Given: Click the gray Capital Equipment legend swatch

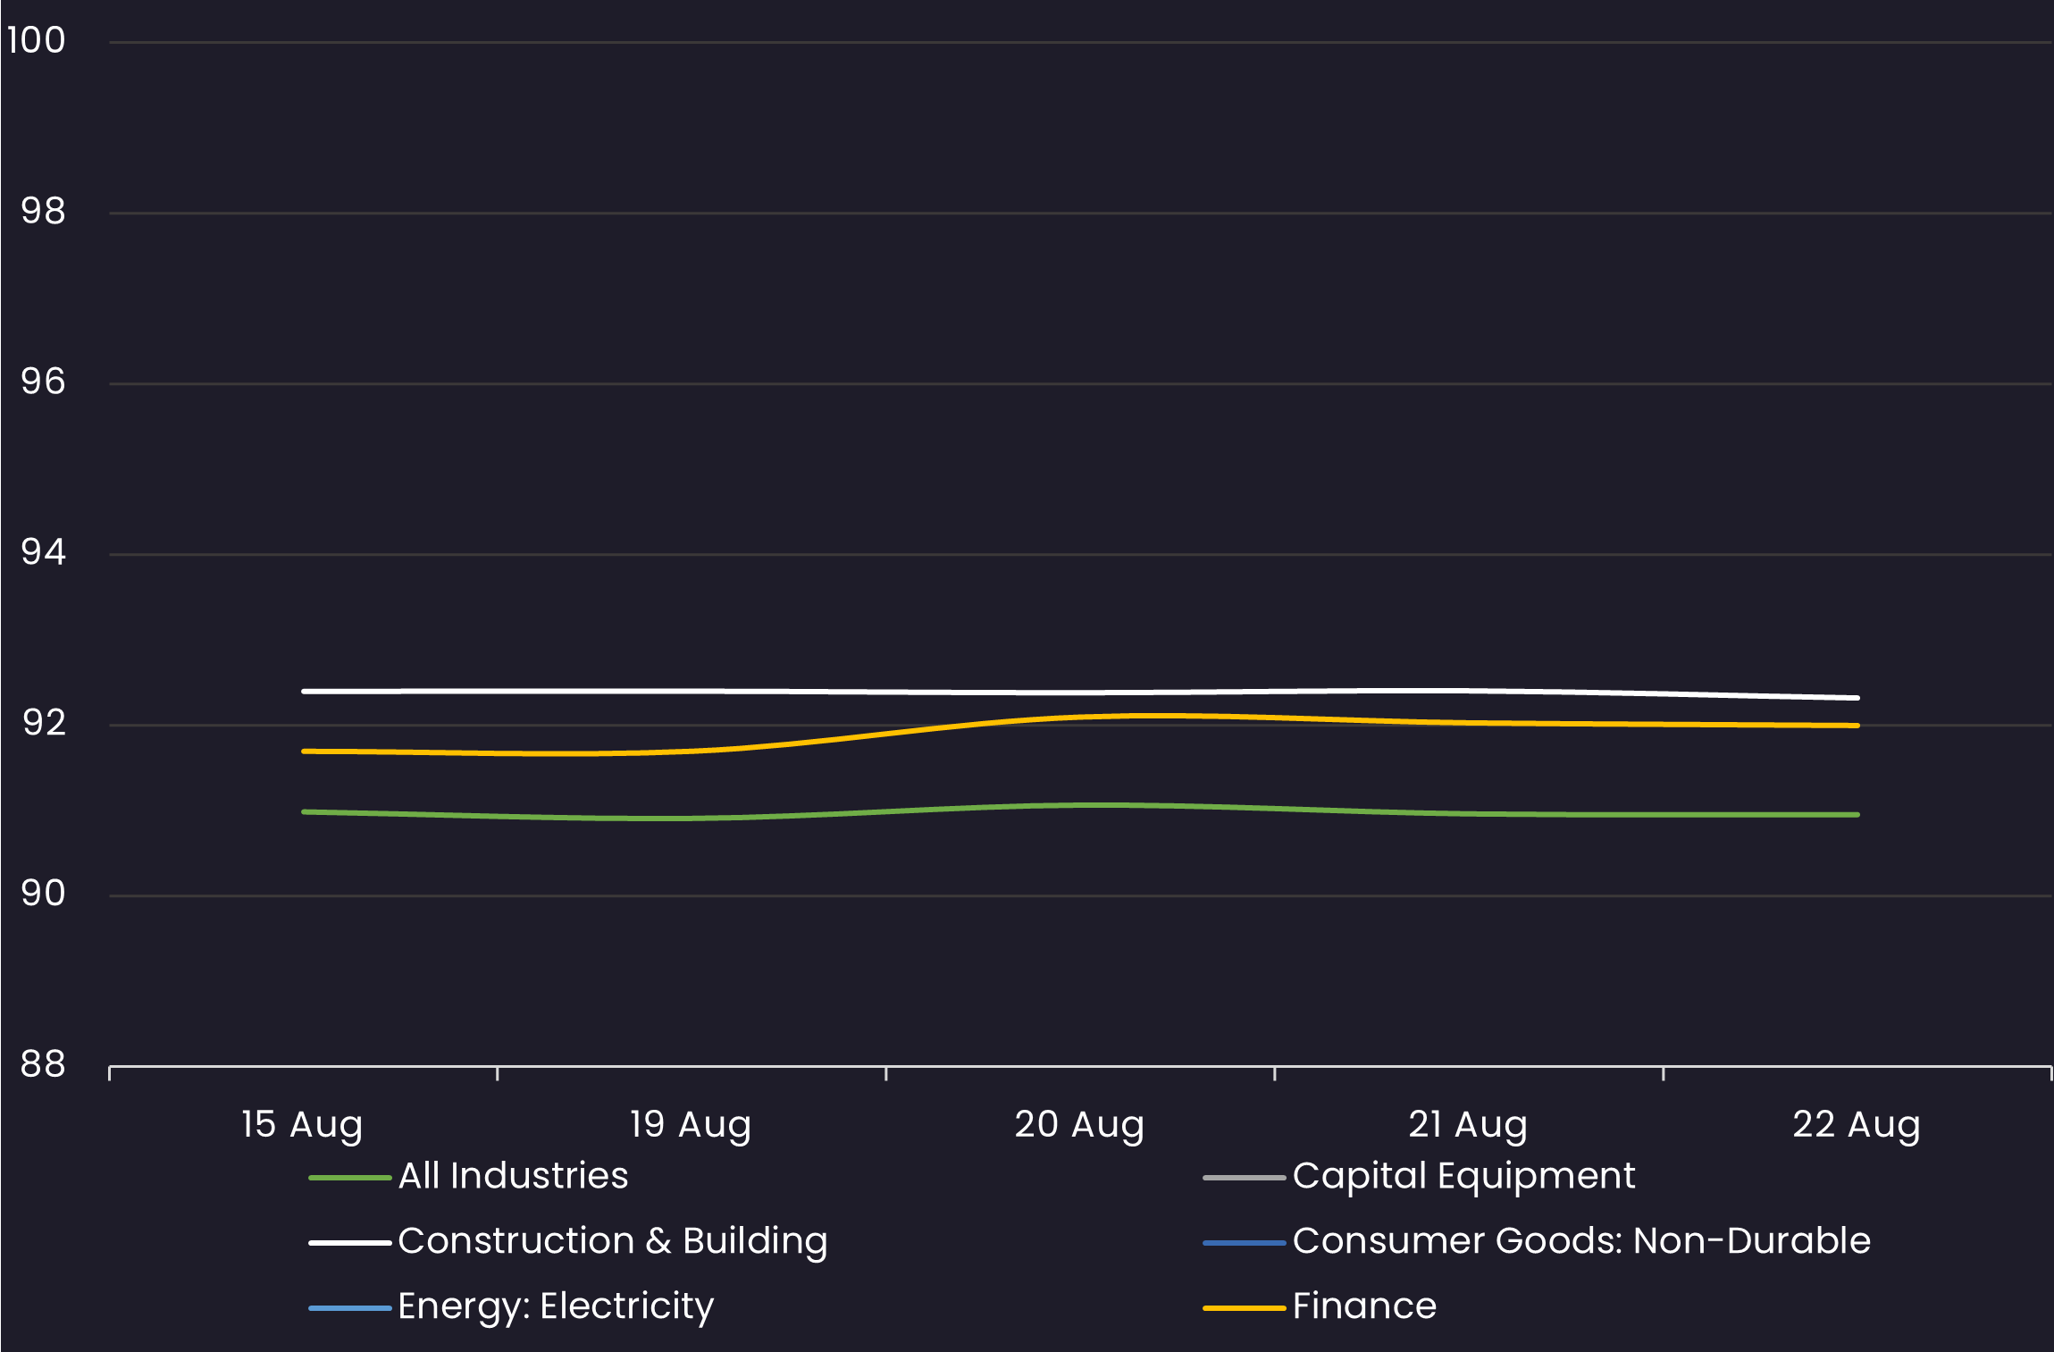Looking at the screenshot, I should click(x=1243, y=1178).
